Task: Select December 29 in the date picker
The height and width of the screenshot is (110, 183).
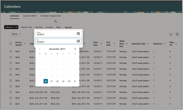Action: 63,81
